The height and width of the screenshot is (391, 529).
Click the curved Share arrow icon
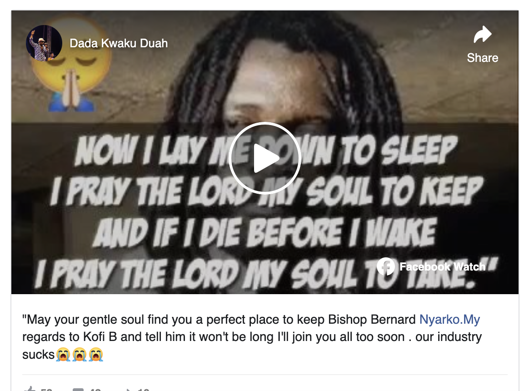click(x=483, y=34)
